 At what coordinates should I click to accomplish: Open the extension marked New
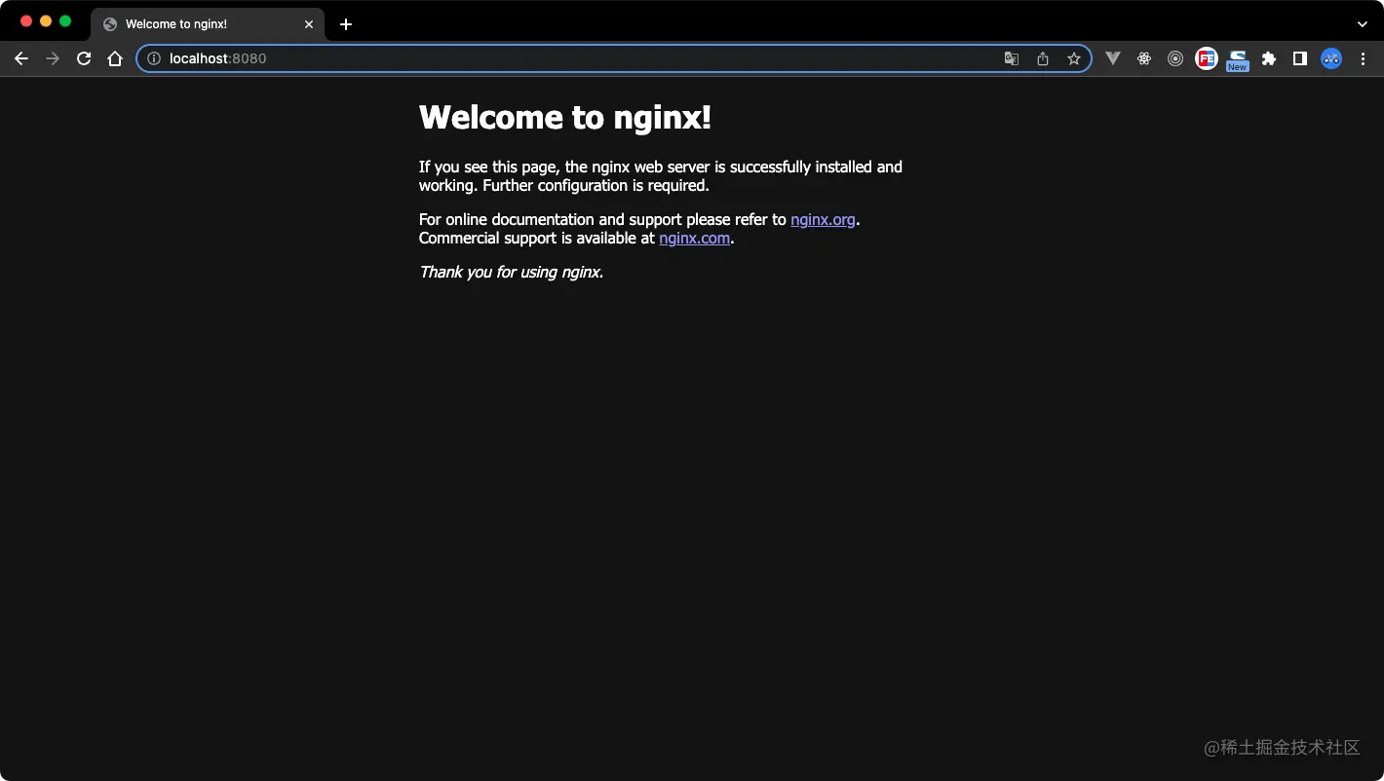tap(1238, 60)
